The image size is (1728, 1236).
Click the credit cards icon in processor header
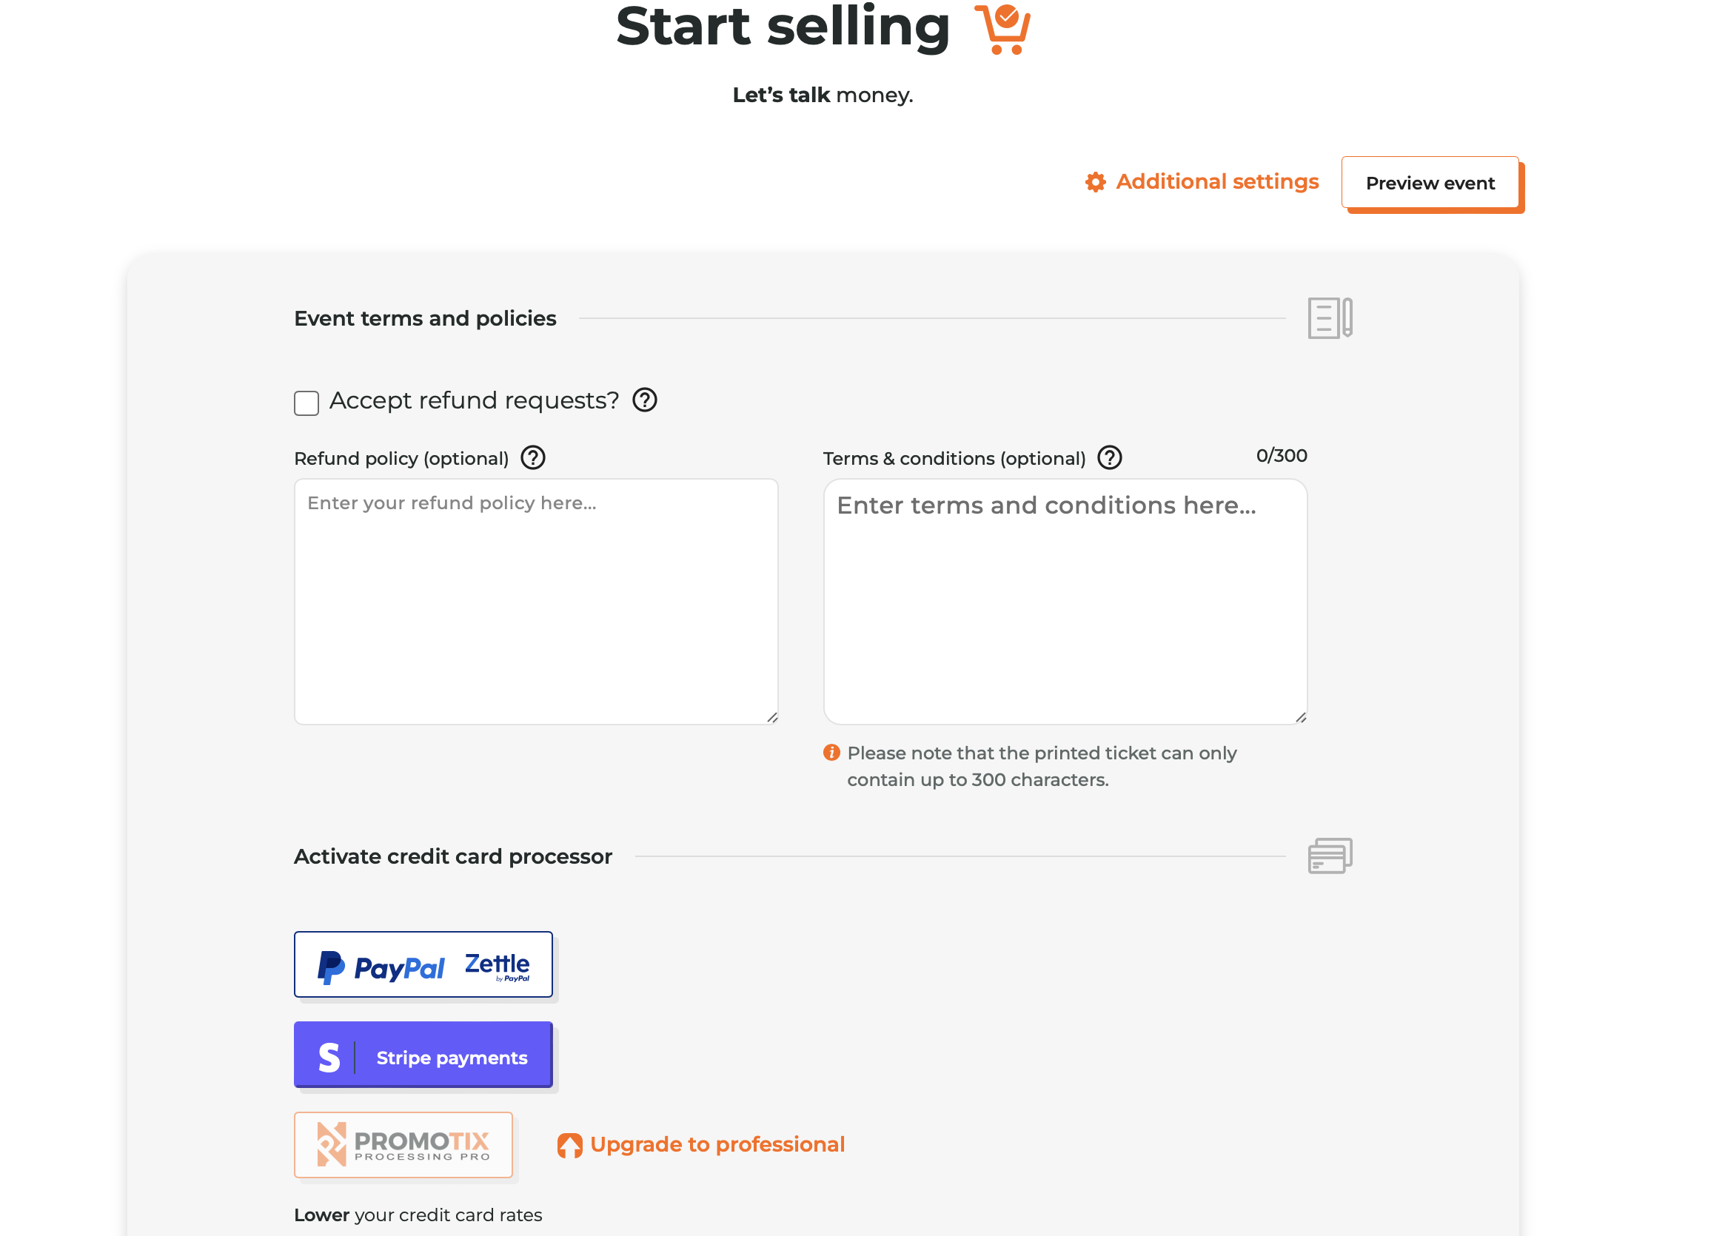[x=1329, y=856]
